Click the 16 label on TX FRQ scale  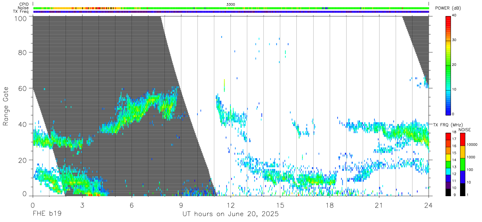pyautogui.click(x=454, y=146)
